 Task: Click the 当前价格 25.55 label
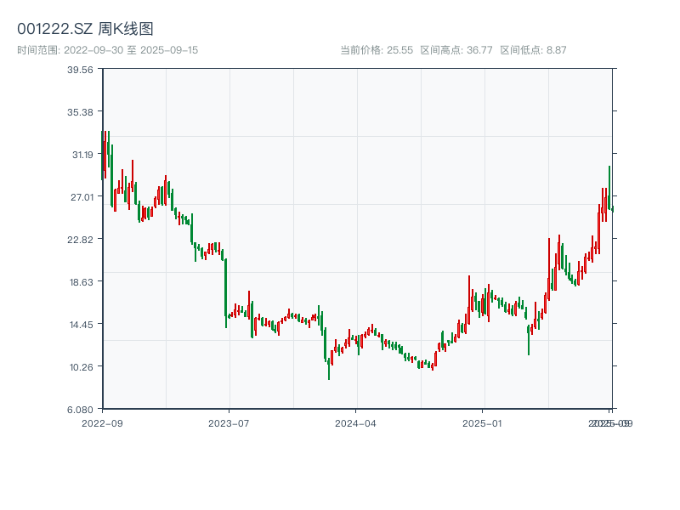(x=377, y=50)
